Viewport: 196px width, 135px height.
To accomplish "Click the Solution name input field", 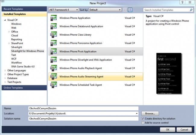I will (x=83, y=118).
